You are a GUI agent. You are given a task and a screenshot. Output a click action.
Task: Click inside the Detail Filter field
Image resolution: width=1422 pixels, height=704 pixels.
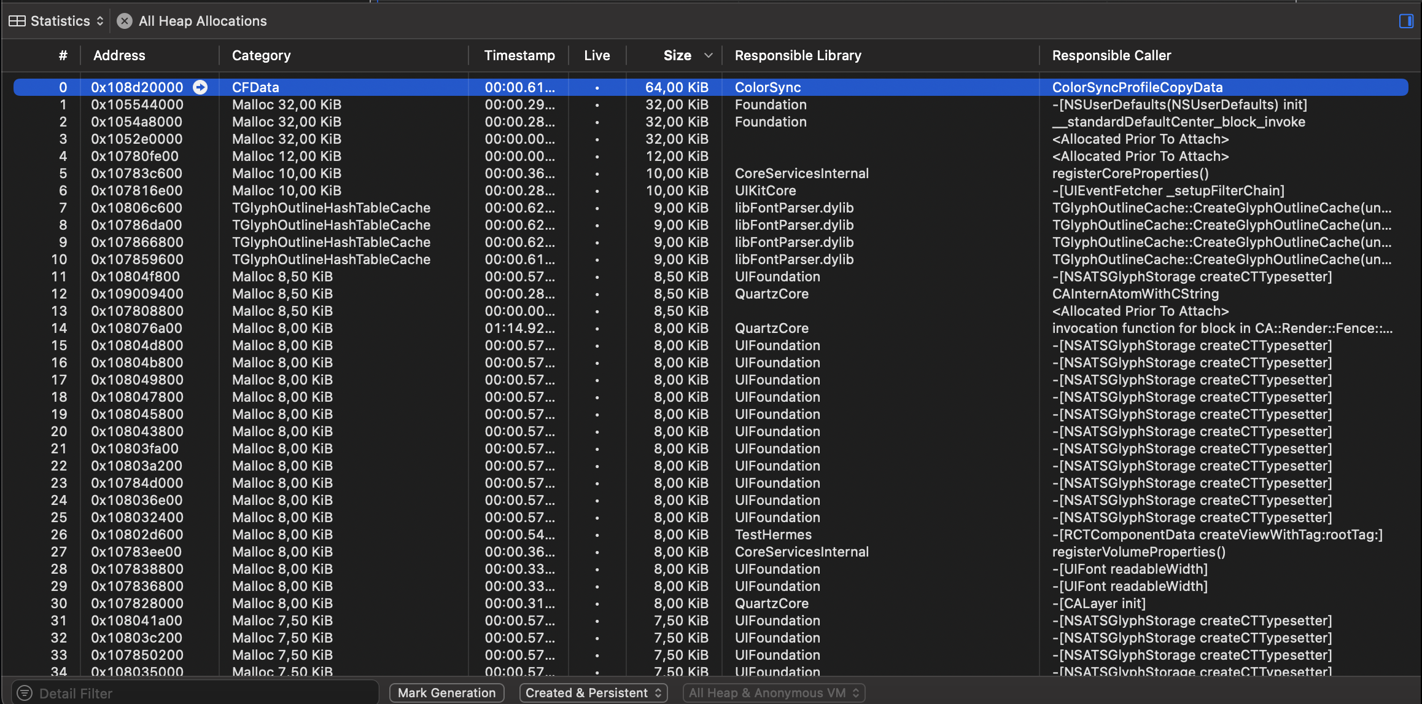click(x=184, y=692)
